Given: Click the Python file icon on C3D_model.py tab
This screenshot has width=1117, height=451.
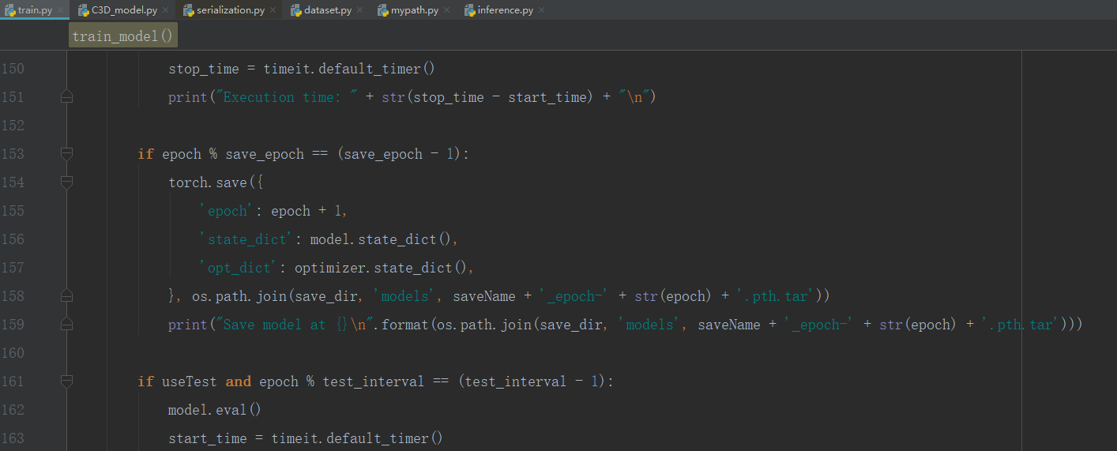Looking at the screenshot, I should tap(84, 10).
